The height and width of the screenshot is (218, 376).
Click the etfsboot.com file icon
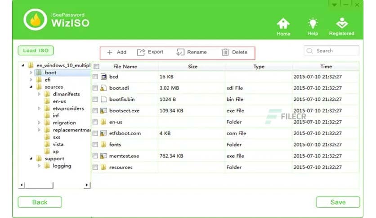(x=103, y=133)
